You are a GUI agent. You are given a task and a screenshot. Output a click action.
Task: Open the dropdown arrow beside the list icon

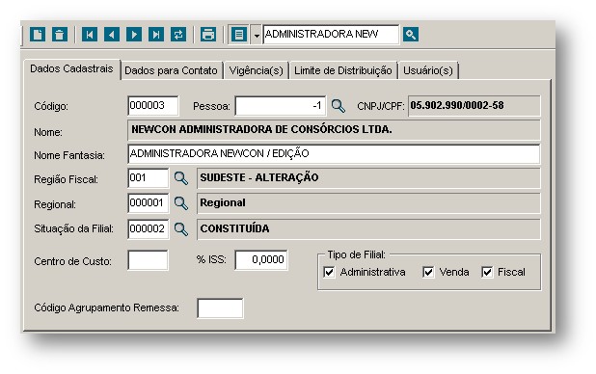[x=257, y=35]
